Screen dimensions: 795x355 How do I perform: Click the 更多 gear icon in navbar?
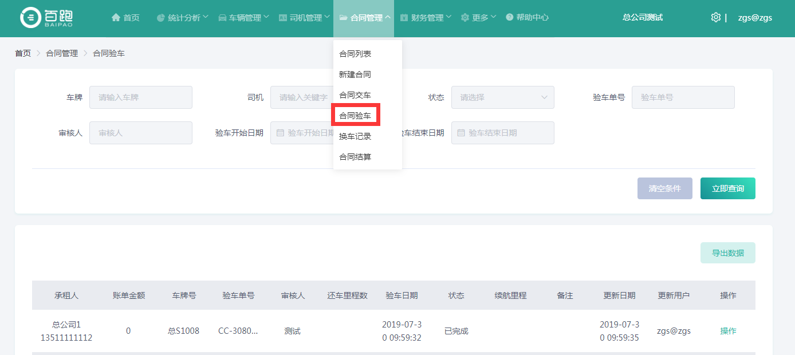point(465,18)
